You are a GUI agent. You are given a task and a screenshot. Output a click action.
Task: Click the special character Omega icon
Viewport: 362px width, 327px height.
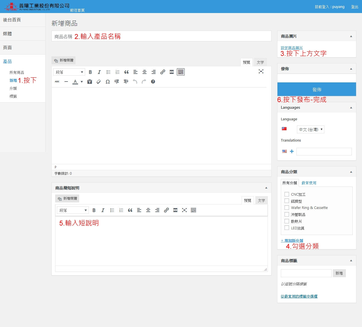[x=108, y=82]
